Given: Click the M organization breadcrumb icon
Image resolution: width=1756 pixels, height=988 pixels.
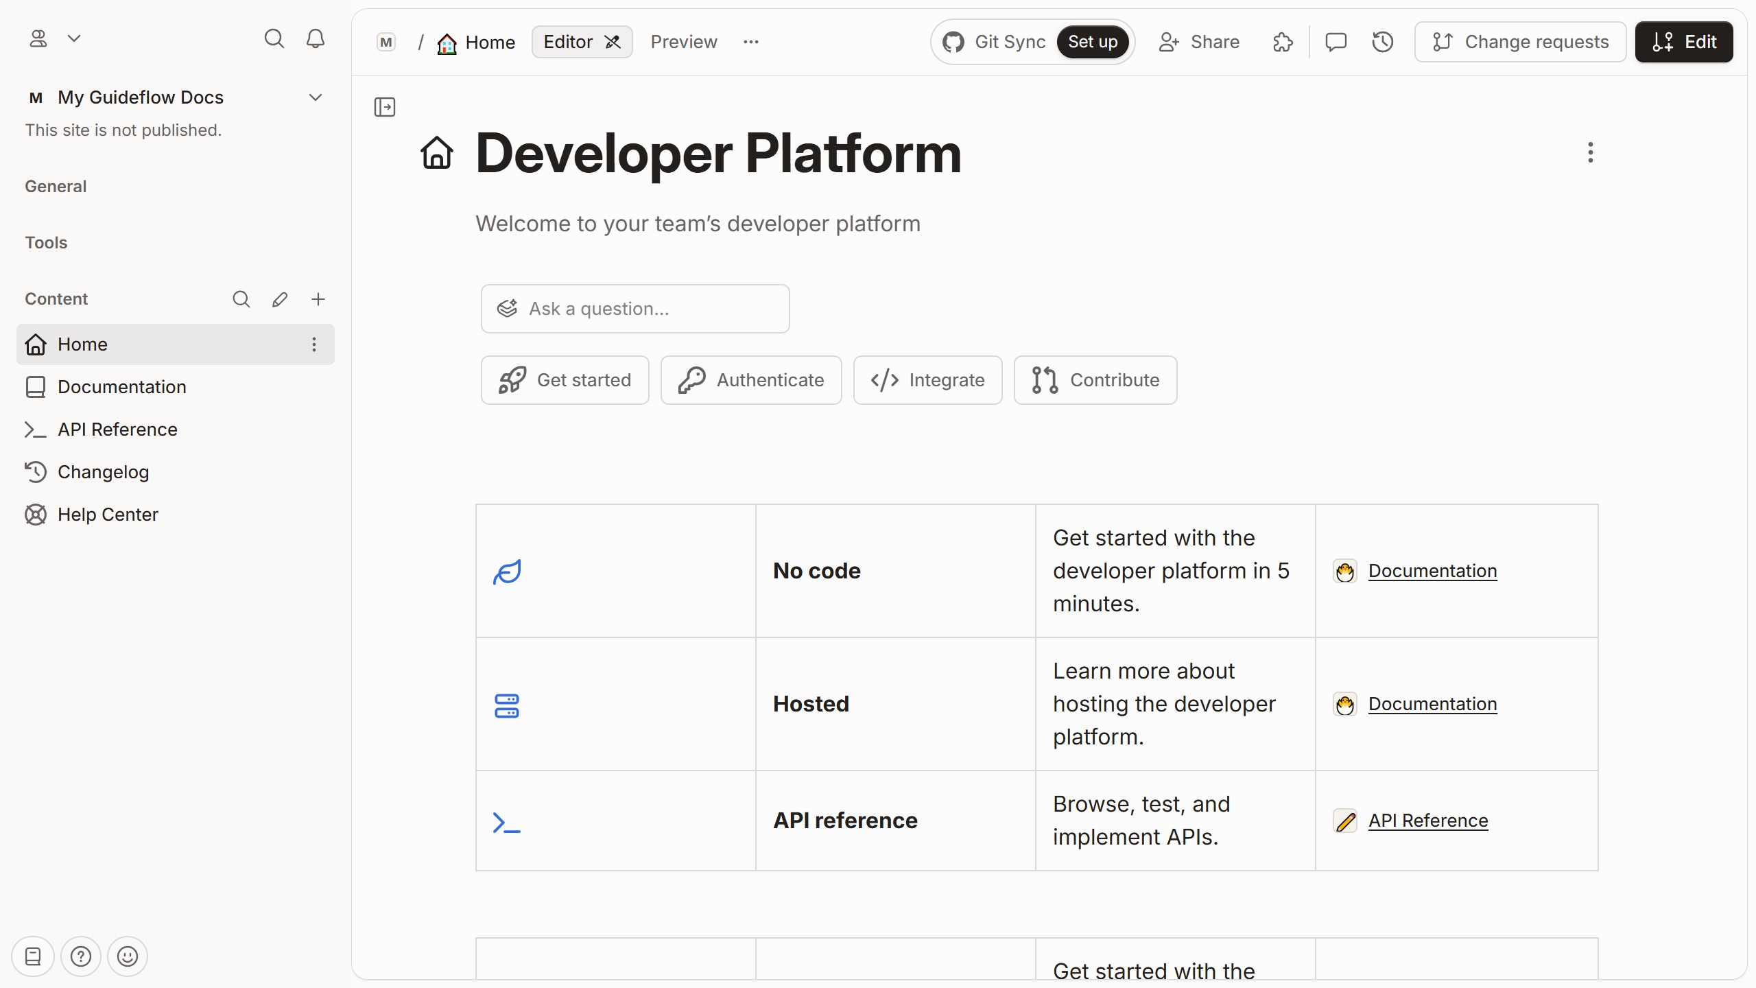Looking at the screenshot, I should pyautogui.click(x=387, y=43).
